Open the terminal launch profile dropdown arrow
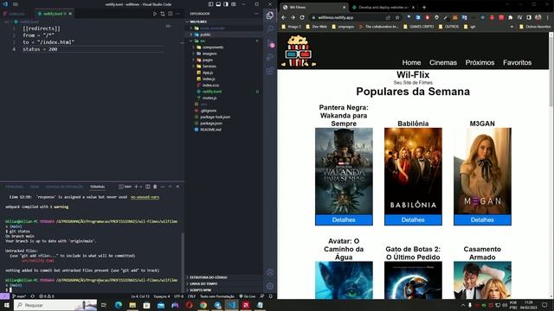 point(141,187)
